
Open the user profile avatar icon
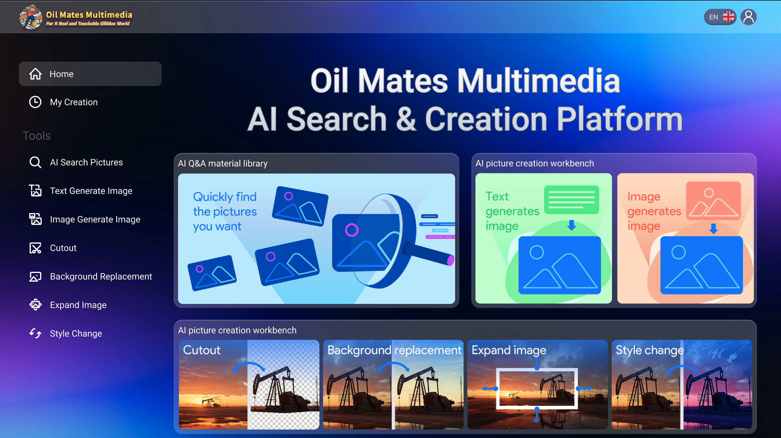point(748,17)
